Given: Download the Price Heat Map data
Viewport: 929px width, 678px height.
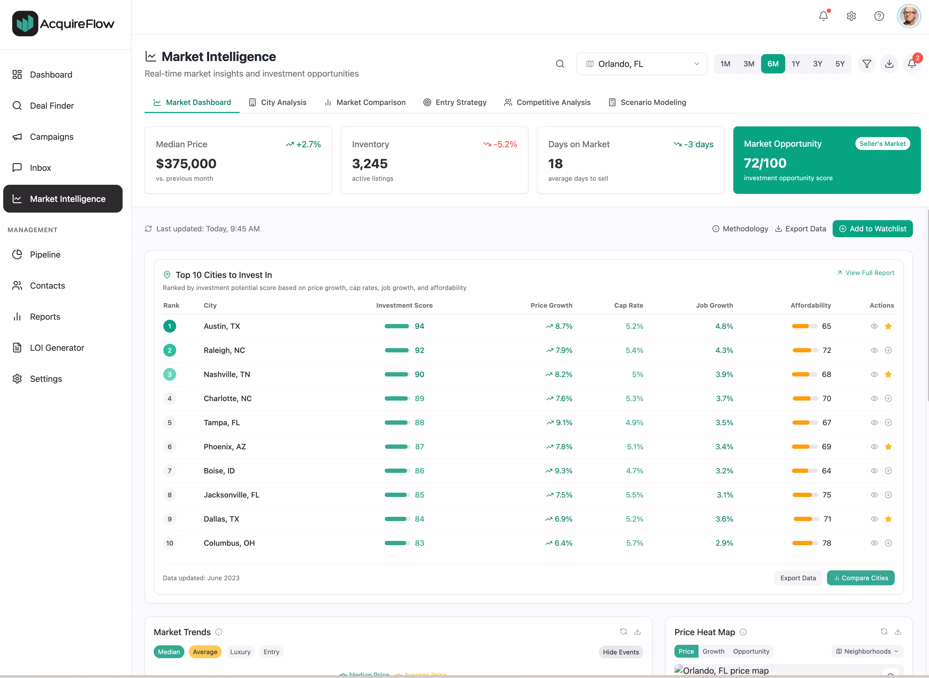Looking at the screenshot, I should pyautogui.click(x=898, y=632).
